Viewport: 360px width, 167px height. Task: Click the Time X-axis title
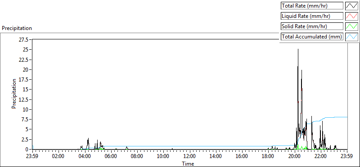188,163
